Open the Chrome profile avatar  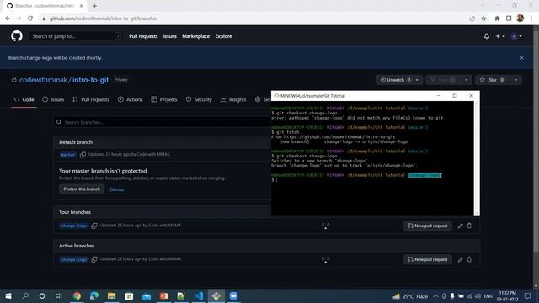tap(520, 19)
